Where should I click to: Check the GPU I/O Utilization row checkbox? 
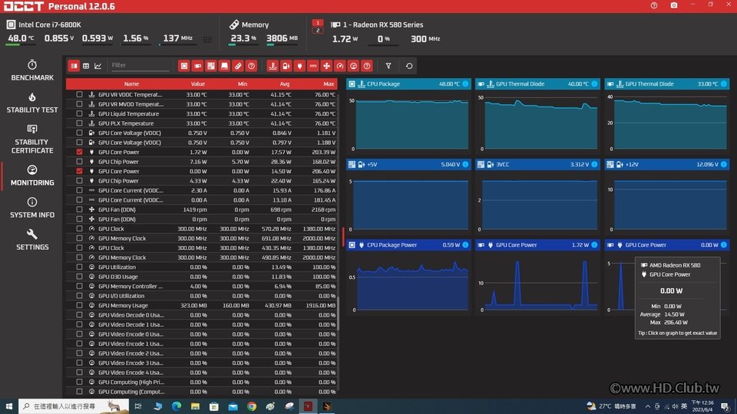[x=79, y=296]
